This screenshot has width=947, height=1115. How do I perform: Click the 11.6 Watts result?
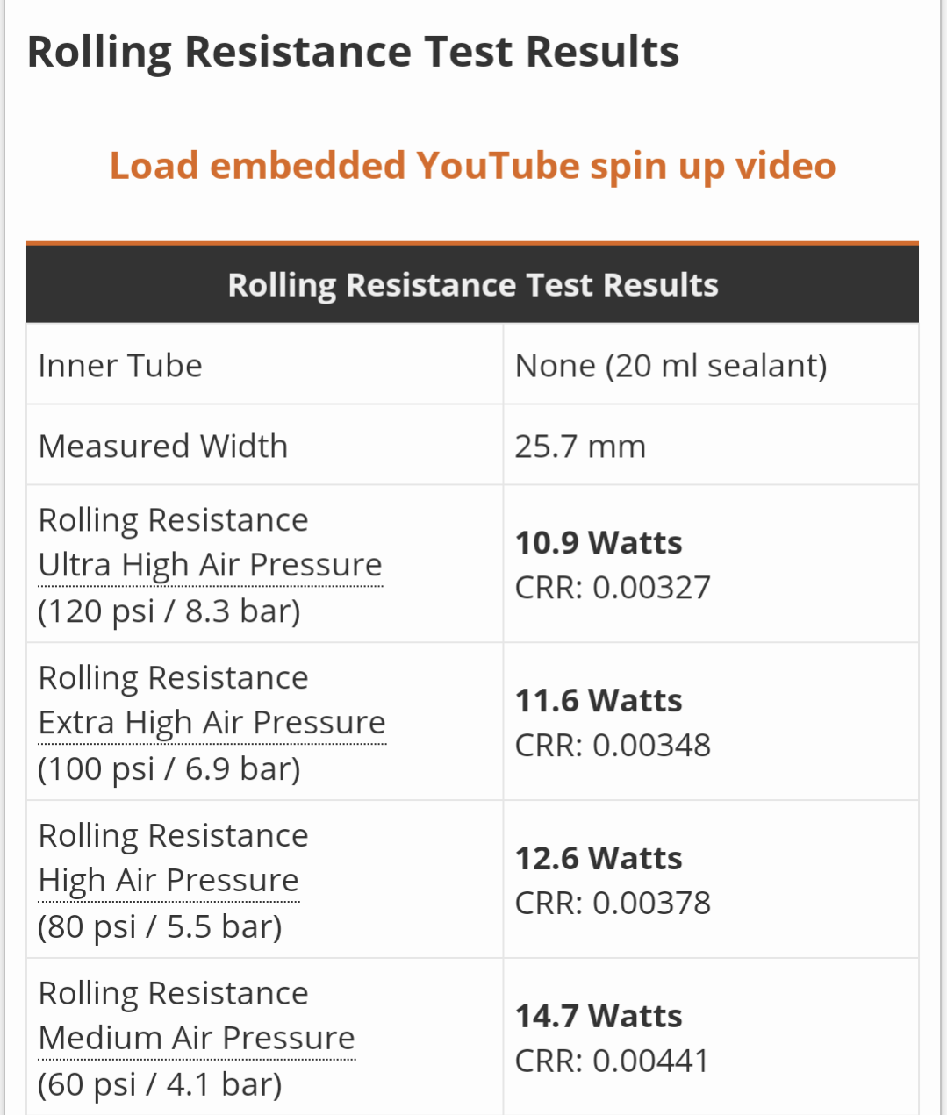(599, 700)
